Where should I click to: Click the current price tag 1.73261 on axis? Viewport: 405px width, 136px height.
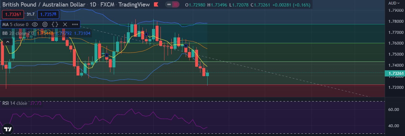[395, 74]
